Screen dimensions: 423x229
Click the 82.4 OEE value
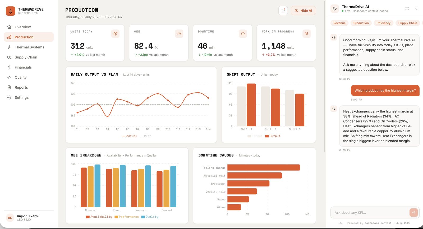coord(144,46)
